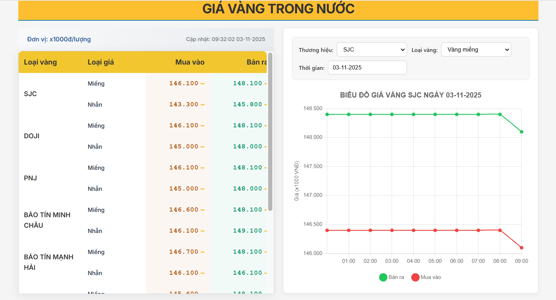Click the Miếng price type in PNJ row
The image size is (556, 300).
click(x=96, y=168)
